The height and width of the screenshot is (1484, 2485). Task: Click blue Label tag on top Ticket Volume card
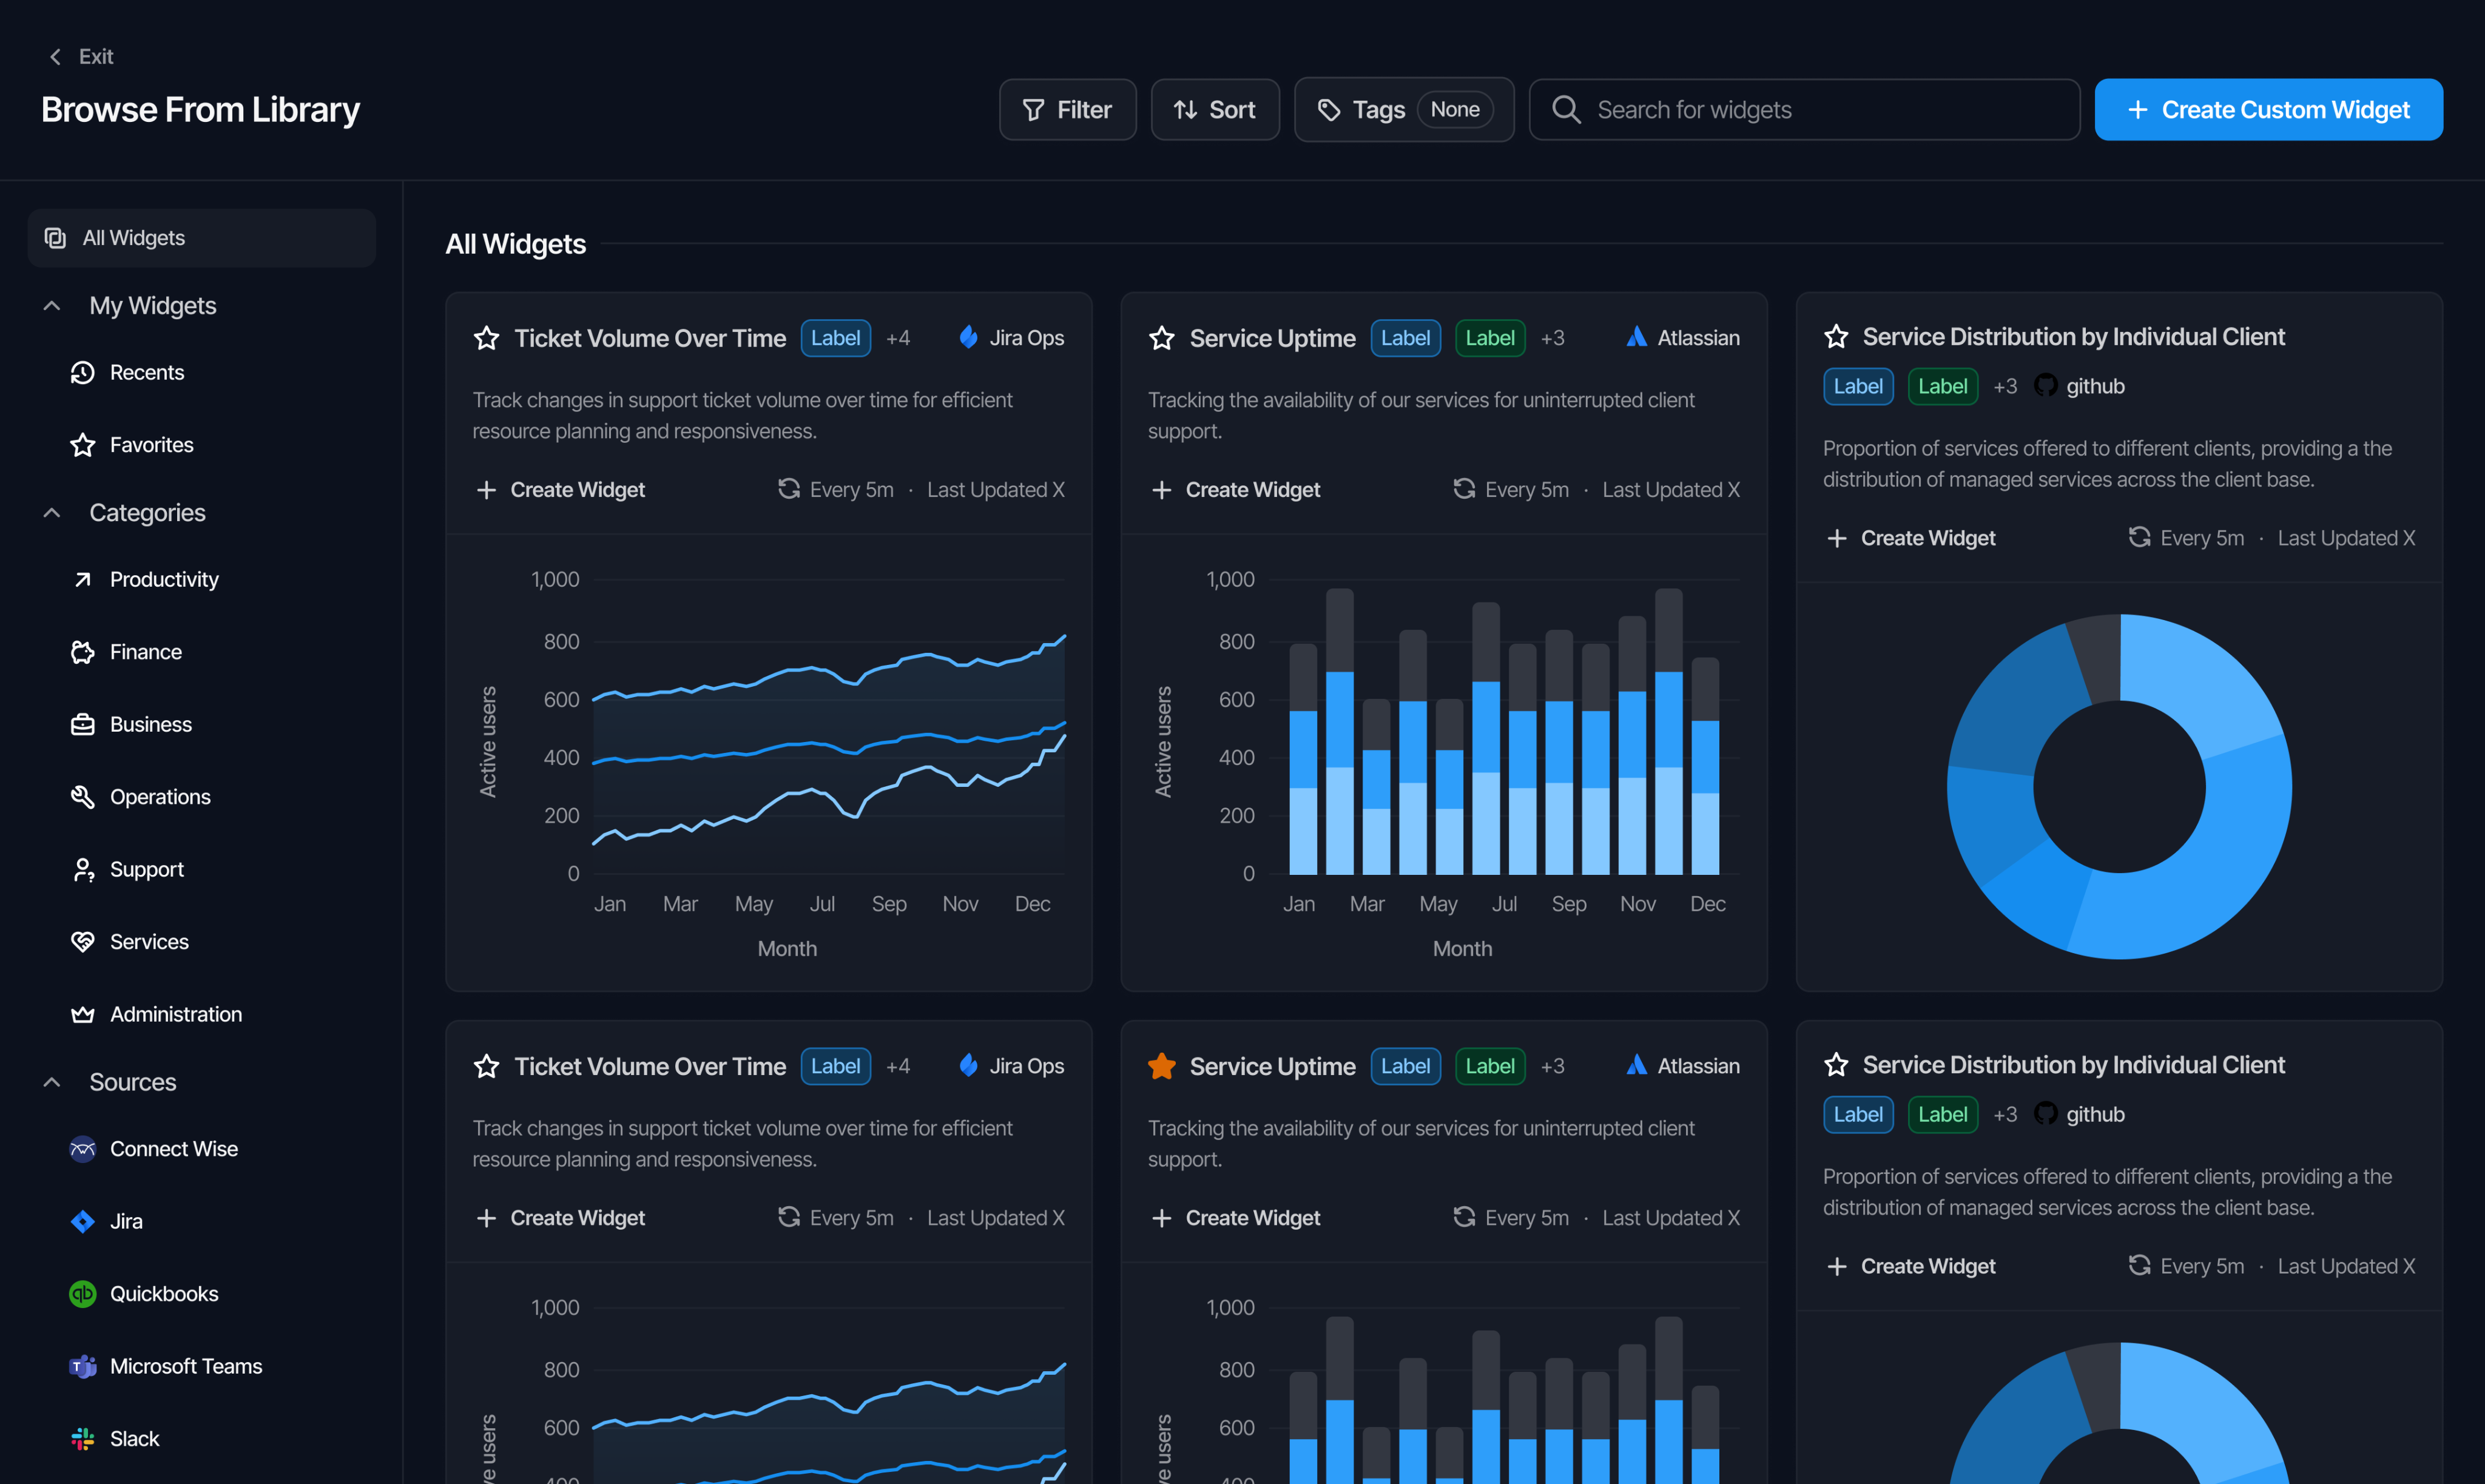coord(835,338)
